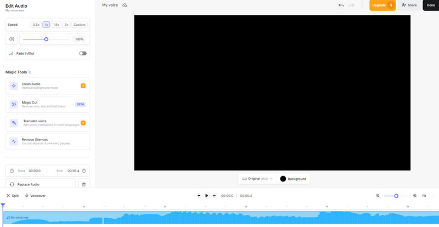This screenshot has width=439, height=227.
Task: Click the Done button
Action: point(430,5)
